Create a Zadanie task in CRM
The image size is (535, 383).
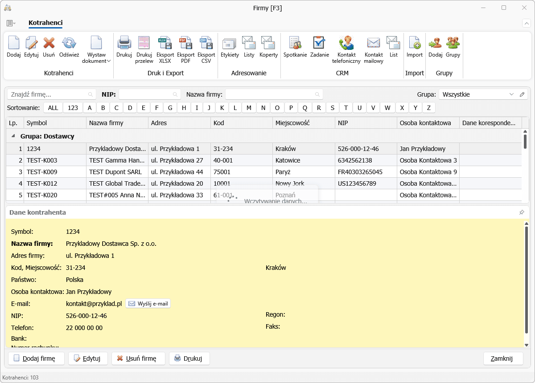[x=319, y=47]
